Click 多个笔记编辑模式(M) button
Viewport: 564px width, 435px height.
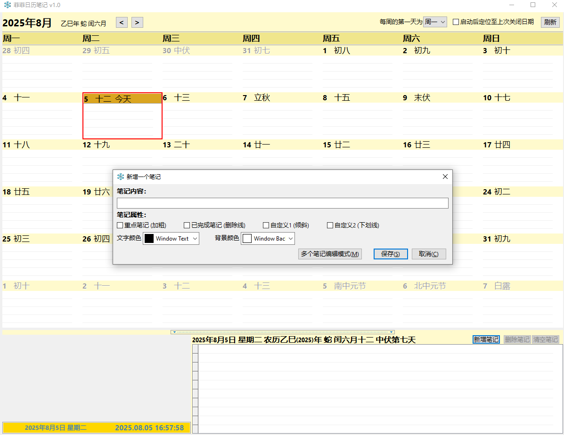tap(330, 254)
